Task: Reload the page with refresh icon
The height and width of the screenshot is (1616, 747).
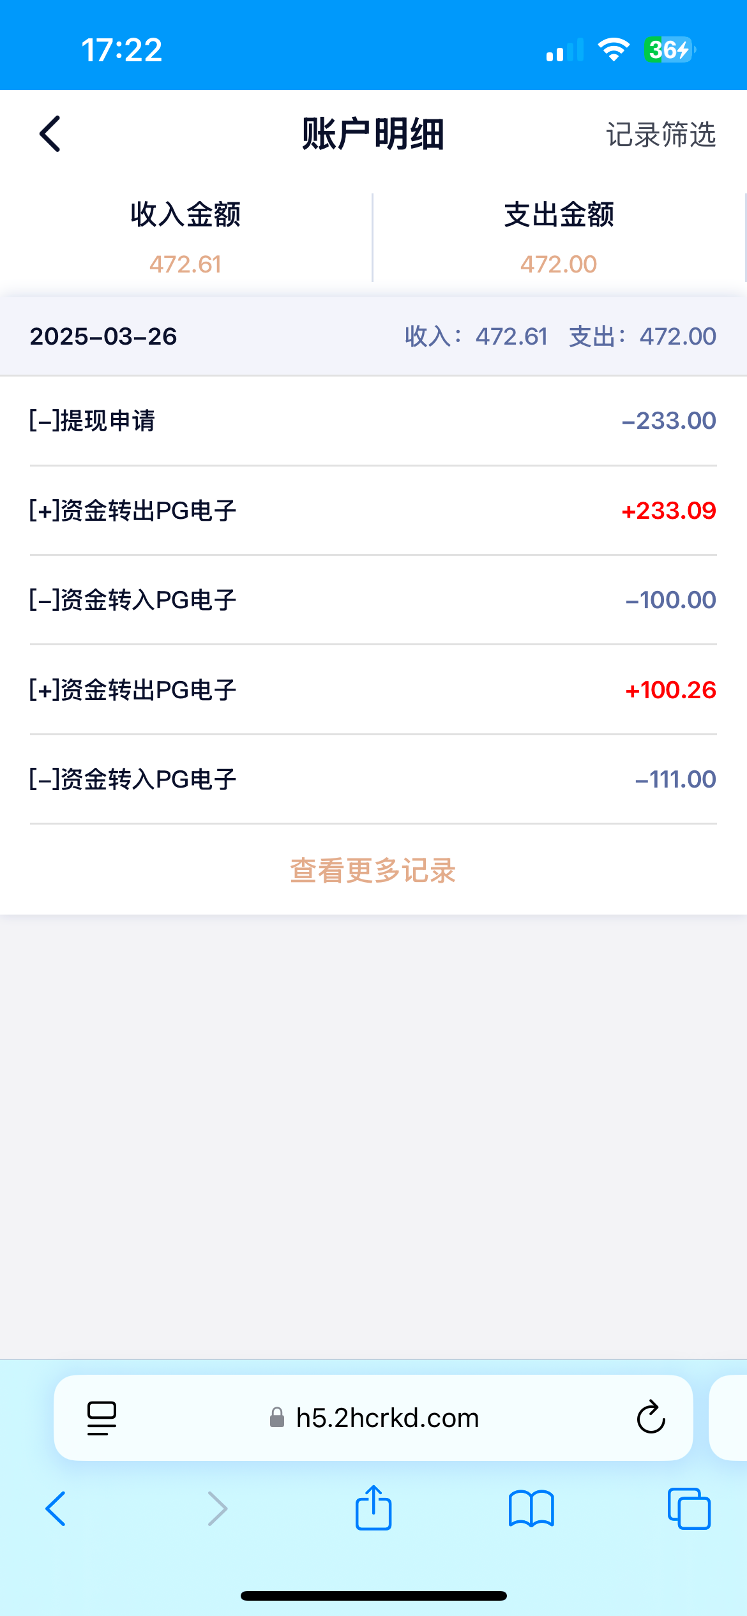Action: pos(651,1418)
